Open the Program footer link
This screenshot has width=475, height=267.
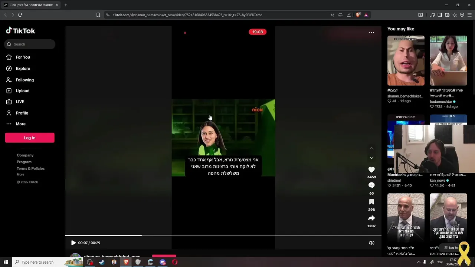(24, 162)
